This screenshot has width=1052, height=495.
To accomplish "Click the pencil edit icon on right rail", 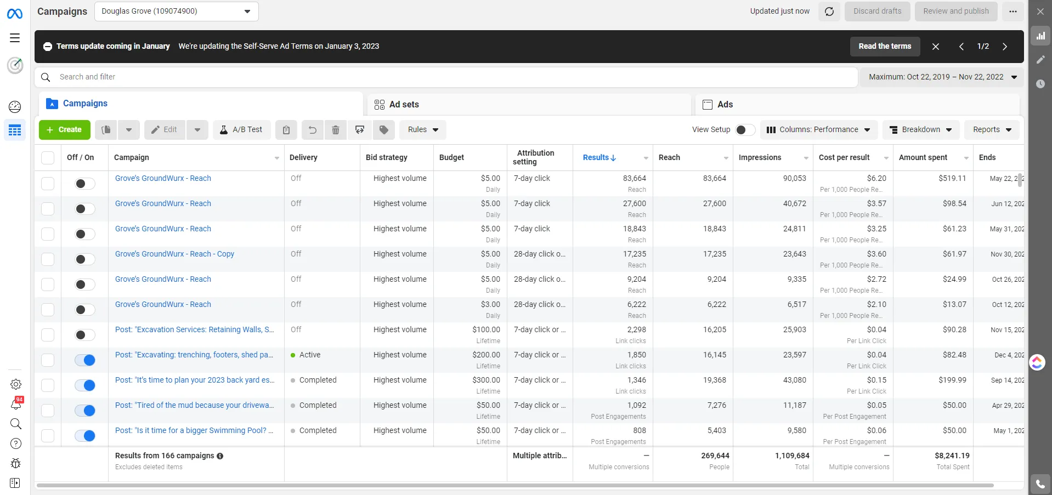I will point(1040,60).
